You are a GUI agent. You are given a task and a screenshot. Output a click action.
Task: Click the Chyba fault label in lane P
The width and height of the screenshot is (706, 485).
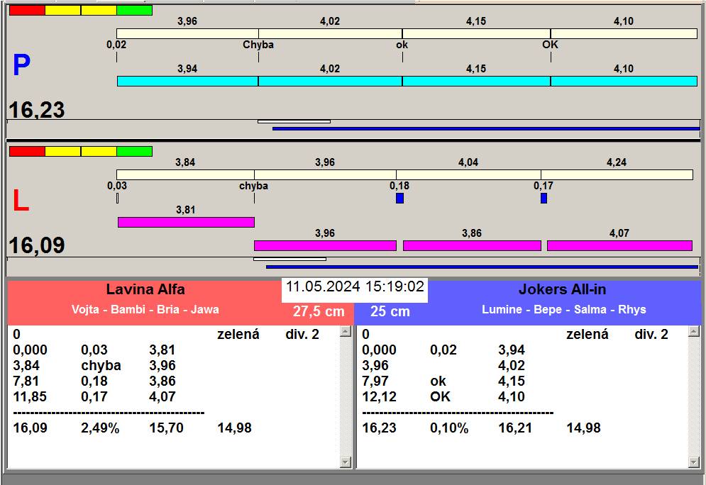[x=258, y=45]
